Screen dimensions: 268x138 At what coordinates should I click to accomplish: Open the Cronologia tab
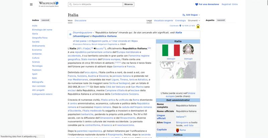coord(180,20)
